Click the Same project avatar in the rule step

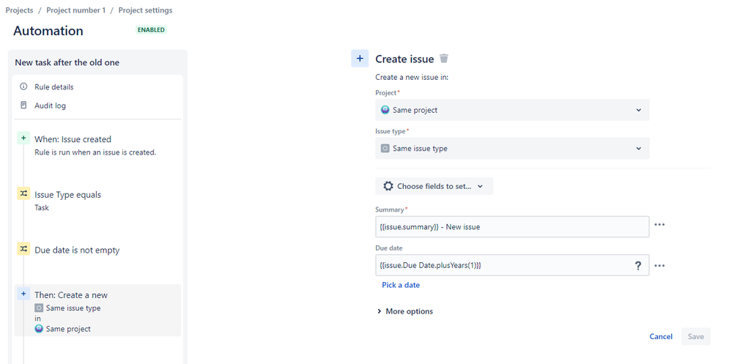coord(40,329)
